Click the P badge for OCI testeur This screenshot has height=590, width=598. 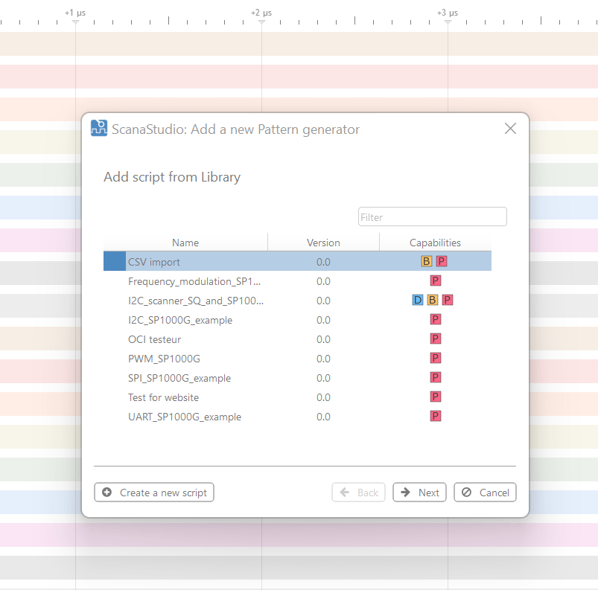click(x=436, y=339)
